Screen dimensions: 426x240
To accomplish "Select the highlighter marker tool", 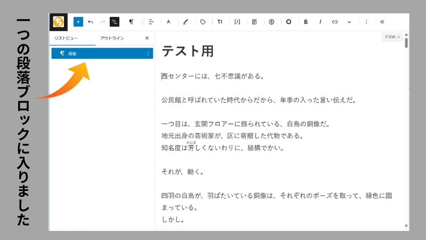I will coord(185,22).
